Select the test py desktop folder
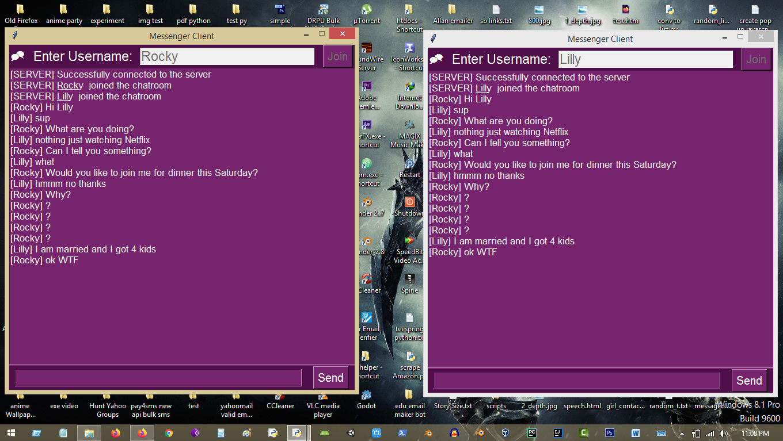The image size is (783, 441). (236, 14)
